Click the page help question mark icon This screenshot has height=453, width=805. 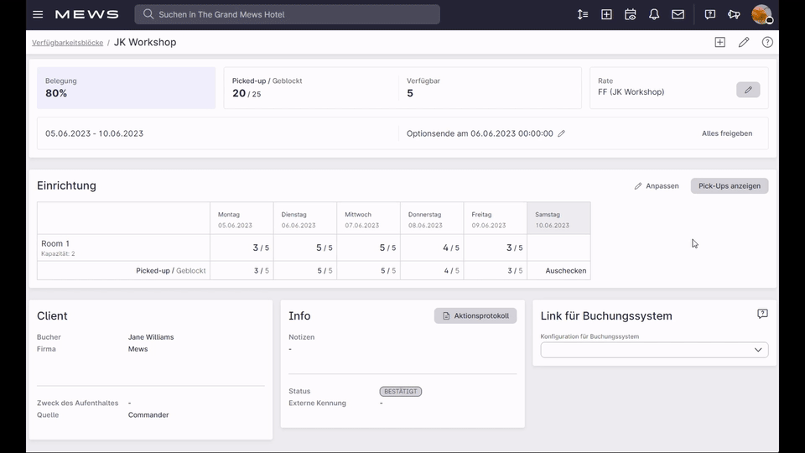point(767,42)
